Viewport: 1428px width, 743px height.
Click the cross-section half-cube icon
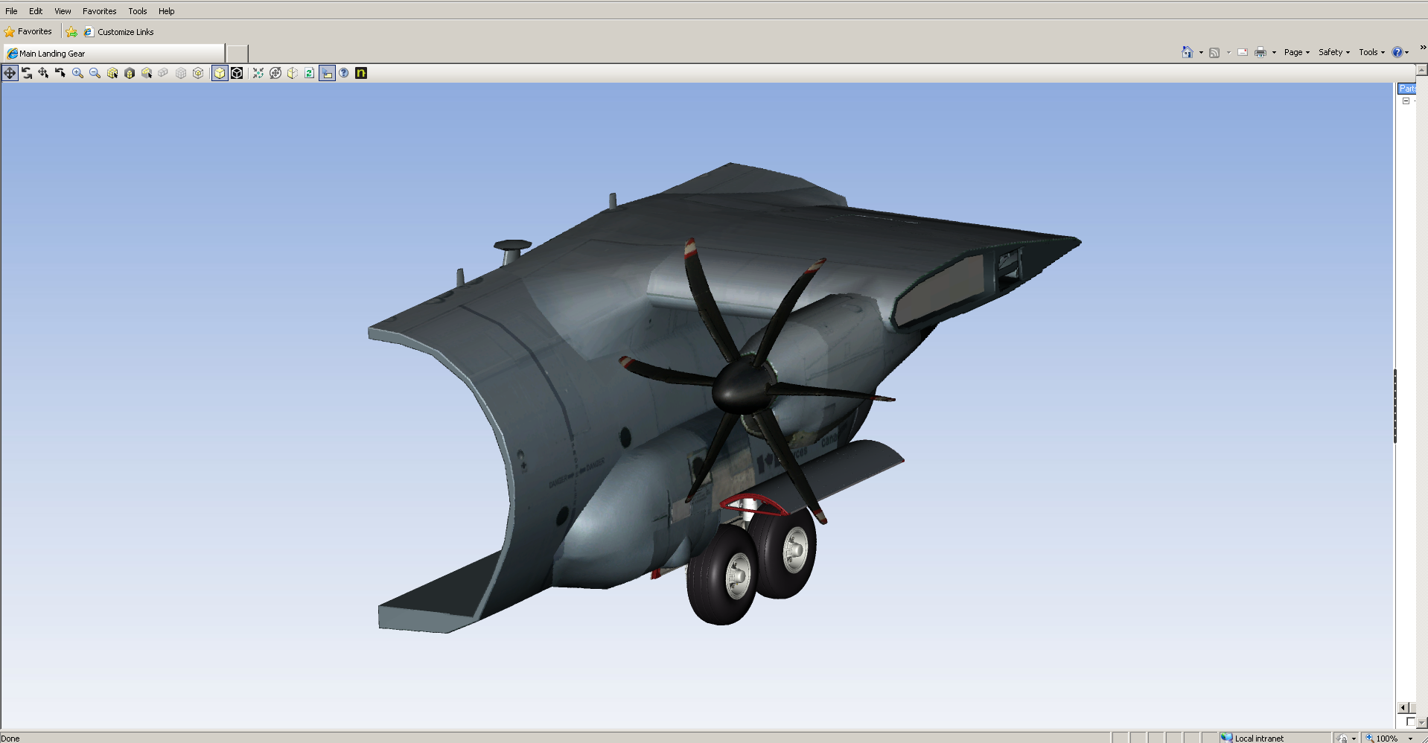pyautogui.click(x=293, y=73)
